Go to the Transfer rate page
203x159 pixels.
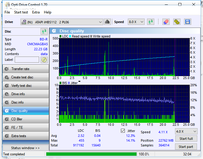26,69
